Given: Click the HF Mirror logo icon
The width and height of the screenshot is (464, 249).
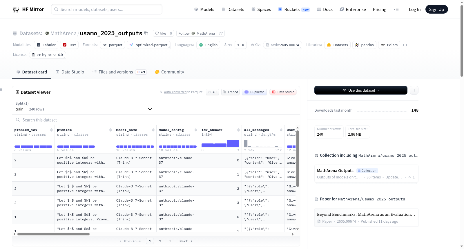Looking at the screenshot, I should click(x=16, y=10).
